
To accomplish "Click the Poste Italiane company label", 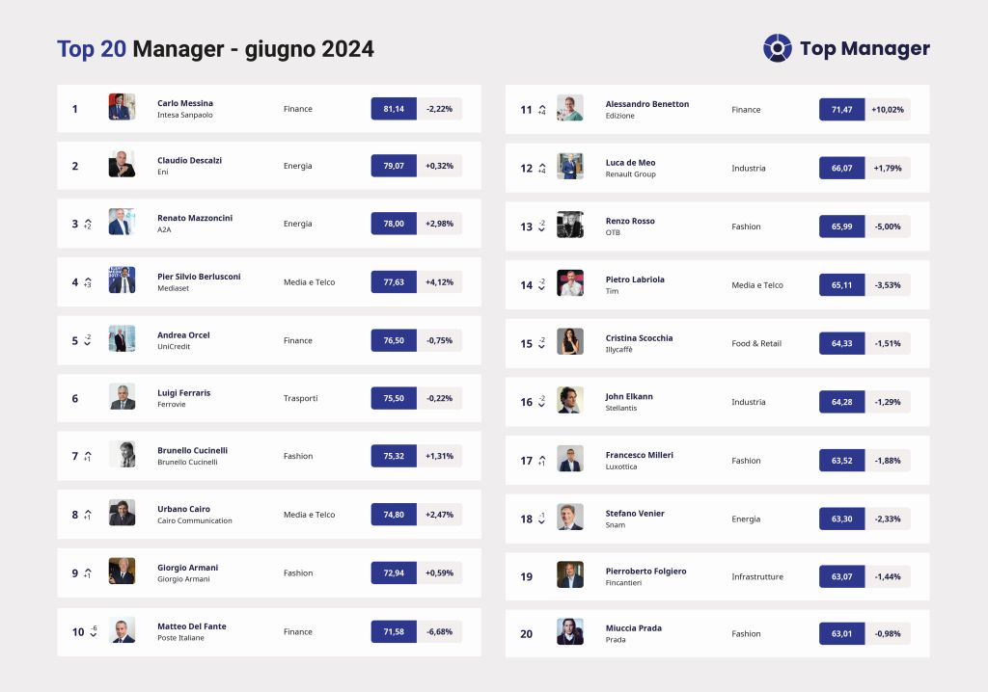I will coord(180,638).
